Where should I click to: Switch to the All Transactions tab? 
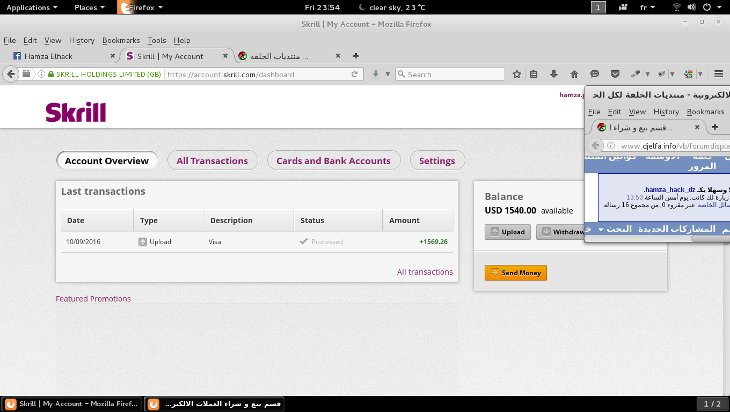[x=213, y=161]
